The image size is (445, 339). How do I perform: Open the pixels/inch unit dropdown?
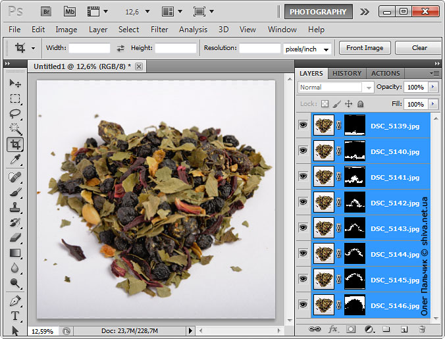click(307, 49)
